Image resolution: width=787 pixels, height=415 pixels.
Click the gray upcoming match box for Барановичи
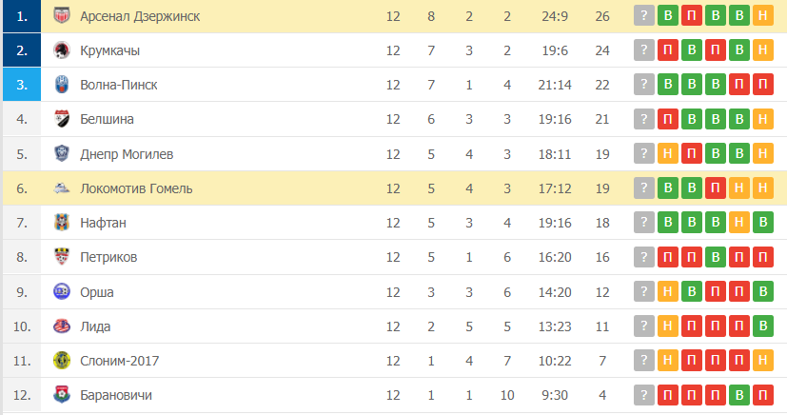click(x=644, y=395)
